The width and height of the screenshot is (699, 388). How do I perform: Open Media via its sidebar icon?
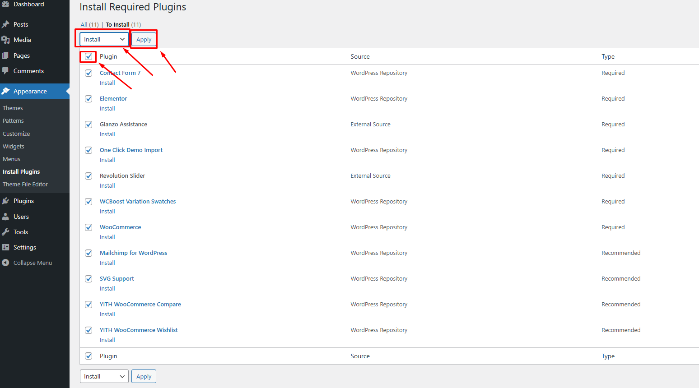(x=5, y=40)
